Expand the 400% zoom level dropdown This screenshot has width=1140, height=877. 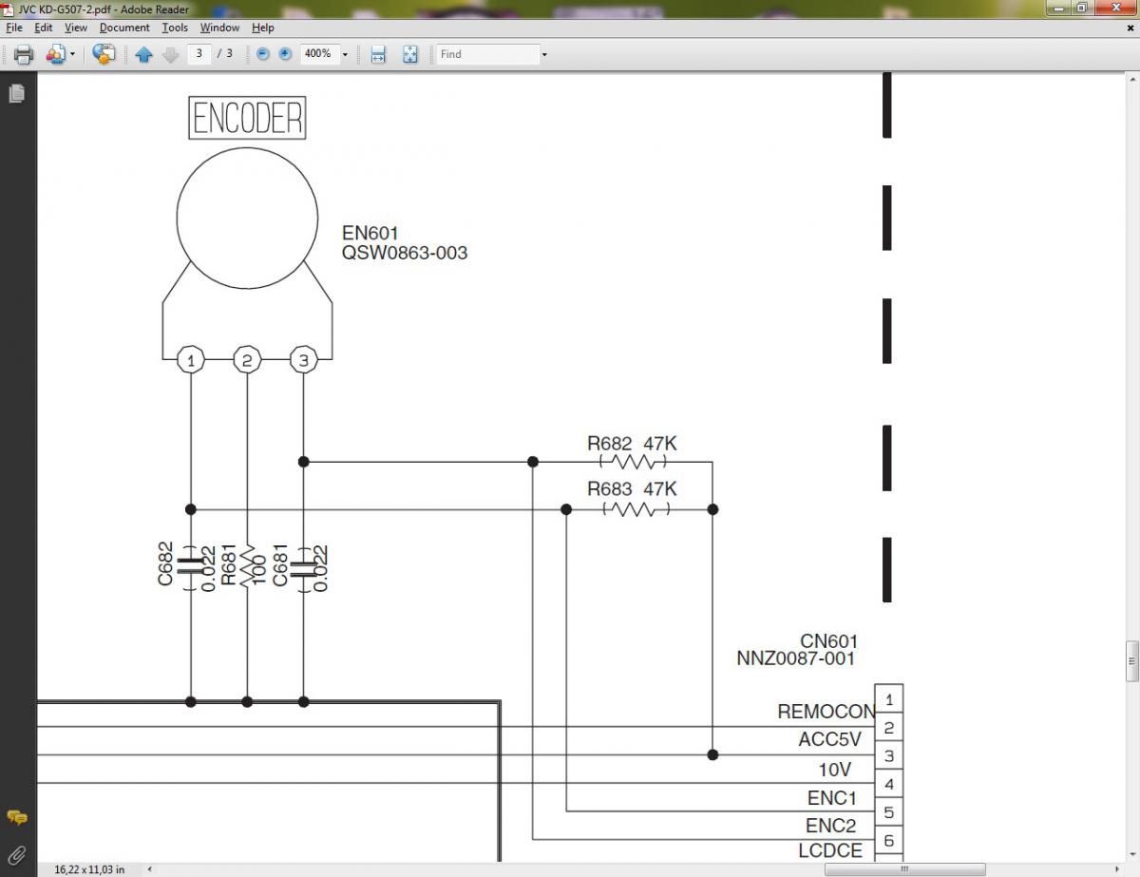pos(344,54)
